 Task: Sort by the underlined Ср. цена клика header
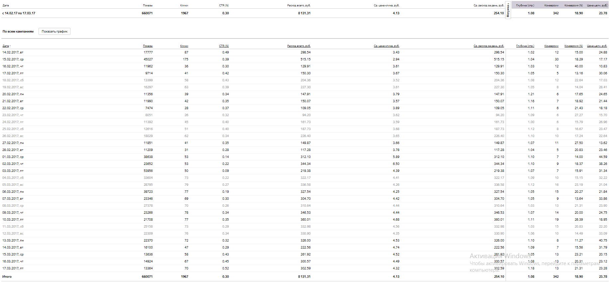click(x=386, y=46)
